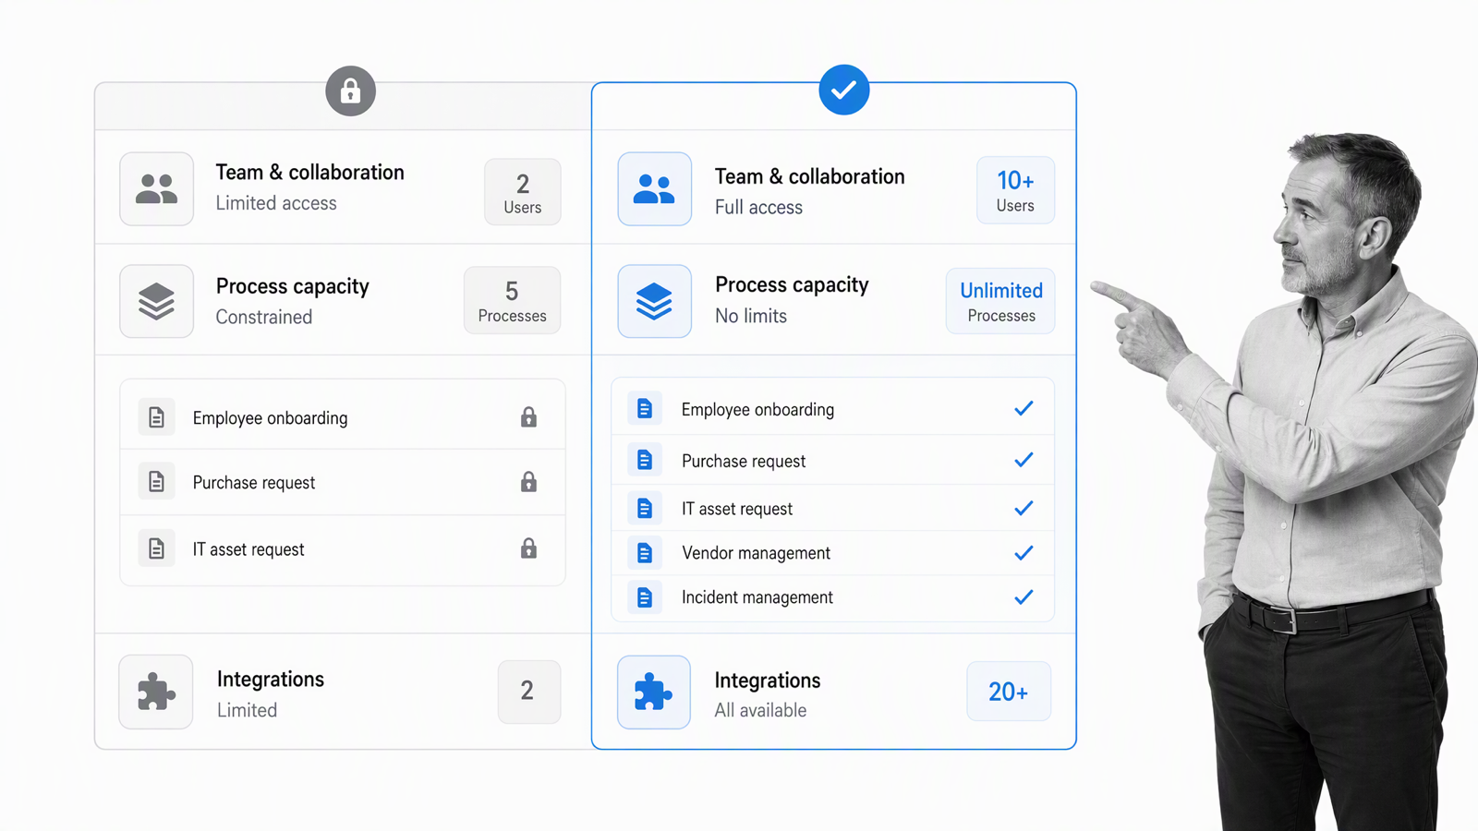
Task: Click the Full access text
Action: (x=758, y=208)
